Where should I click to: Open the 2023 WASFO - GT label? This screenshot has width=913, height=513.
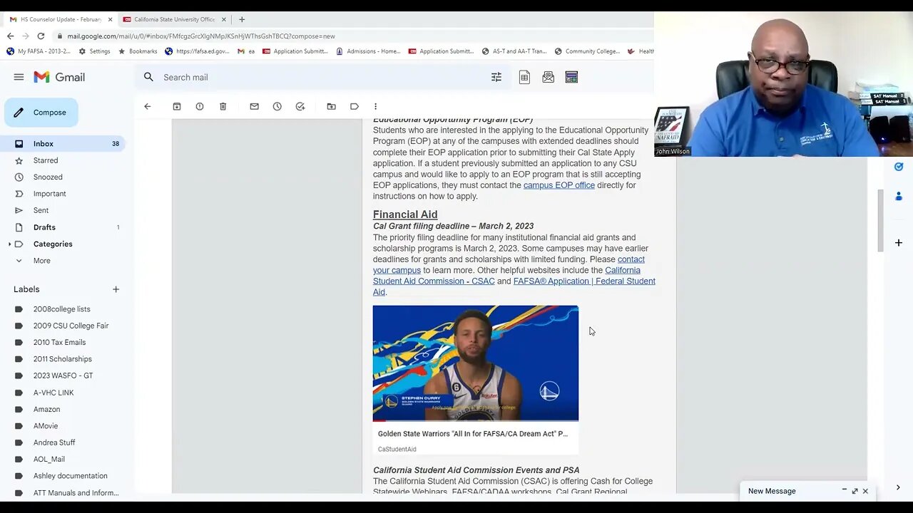[63, 375]
